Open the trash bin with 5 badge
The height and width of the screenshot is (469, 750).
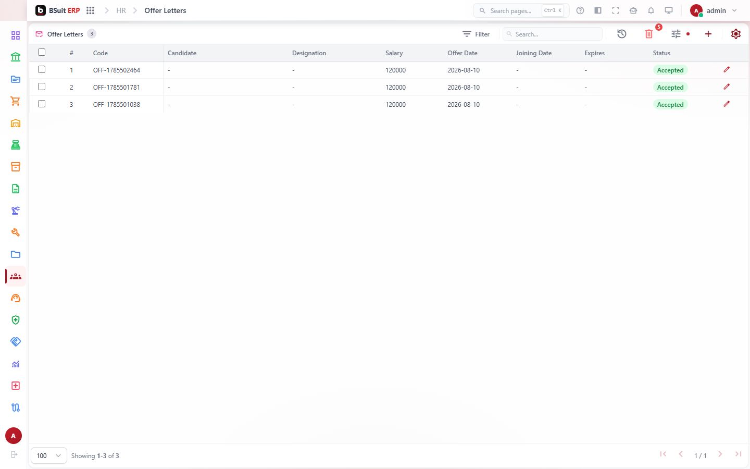[x=649, y=34]
